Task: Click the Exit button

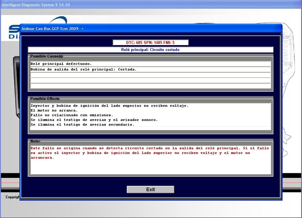Action: 150,189
